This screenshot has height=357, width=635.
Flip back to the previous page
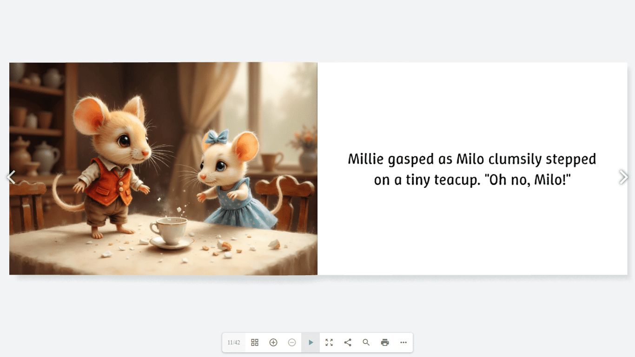[11, 177]
